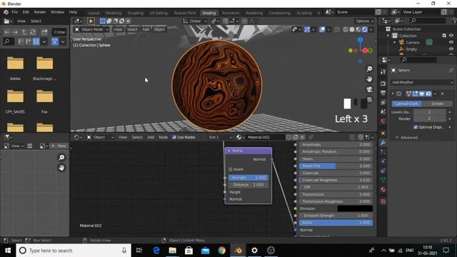This screenshot has width=457, height=257.
Task: Open the Render menu
Action: (x=40, y=12)
